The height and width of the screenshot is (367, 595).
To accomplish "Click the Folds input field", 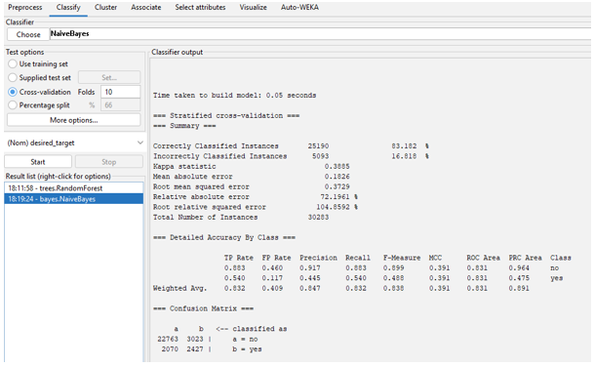I will click(120, 92).
